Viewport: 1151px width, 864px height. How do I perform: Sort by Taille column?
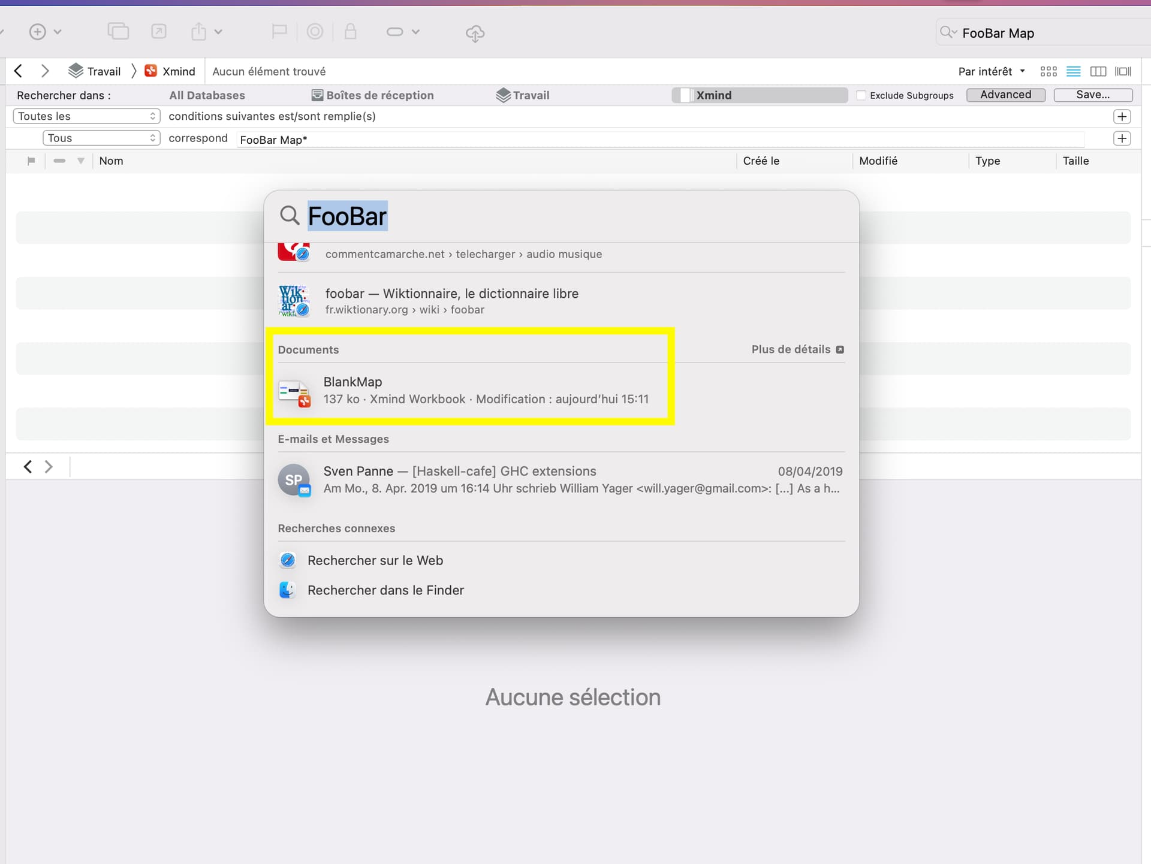pos(1075,161)
